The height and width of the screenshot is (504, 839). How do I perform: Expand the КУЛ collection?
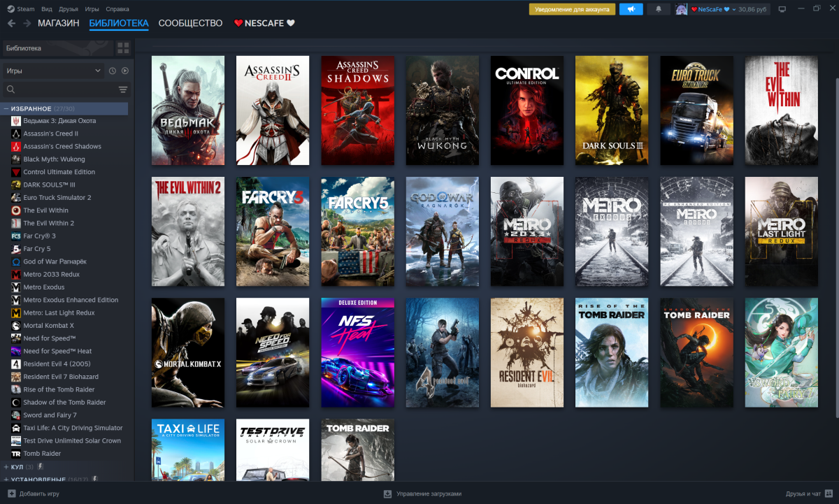tap(6, 467)
